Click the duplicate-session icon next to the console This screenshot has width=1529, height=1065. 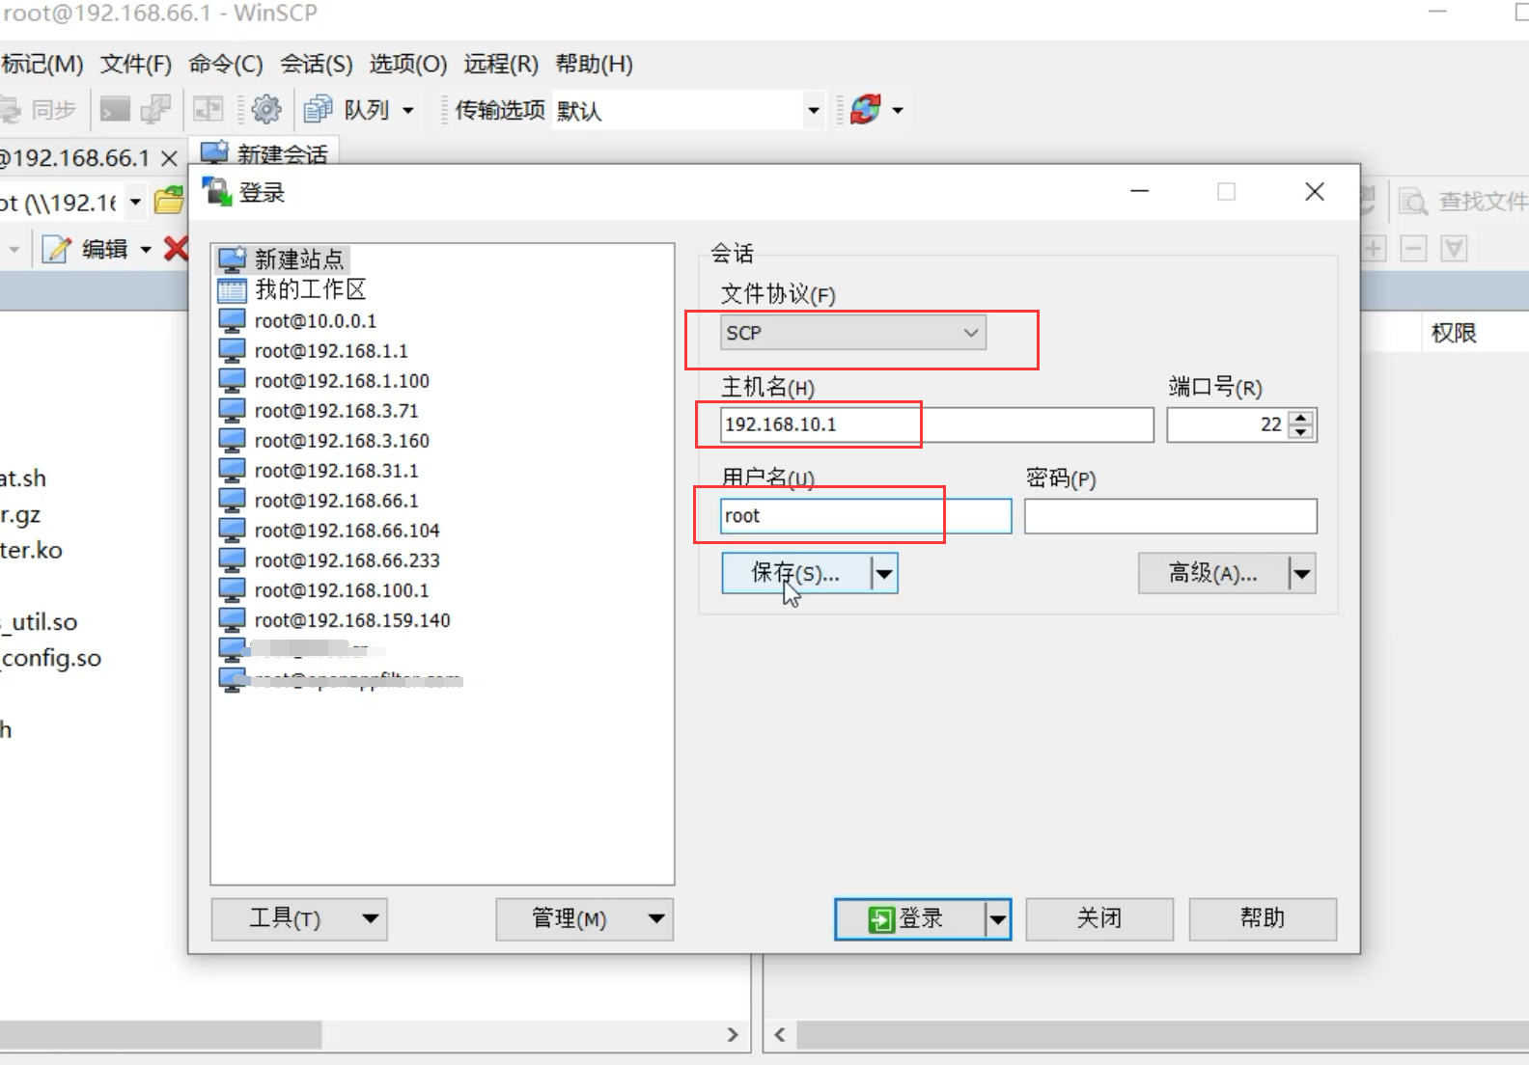tap(155, 109)
